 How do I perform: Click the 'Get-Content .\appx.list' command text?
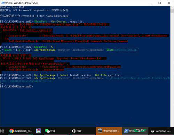coord(67,22)
